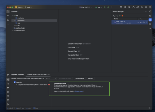
Task: Open the Build hammer tool window
Action: 8,75
